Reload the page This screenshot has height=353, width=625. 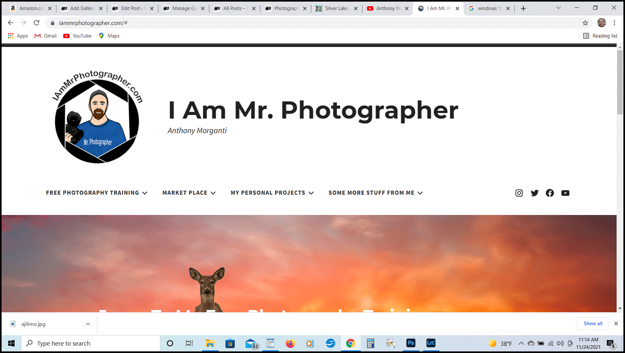point(36,23)
